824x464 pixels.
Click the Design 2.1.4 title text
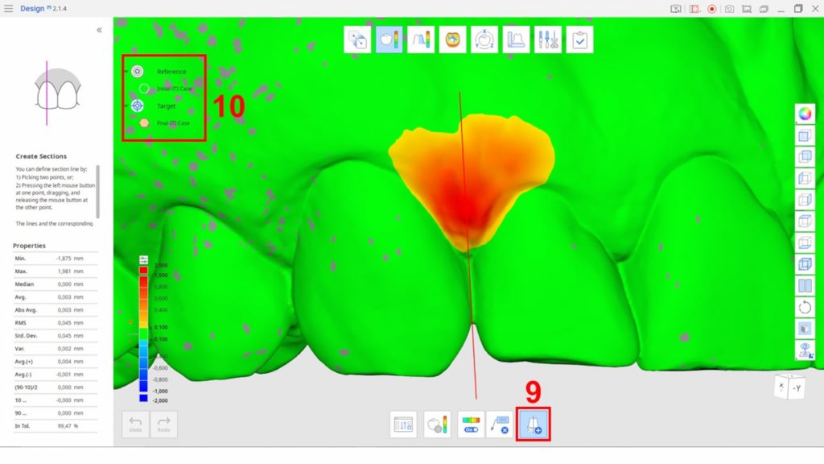pyautogui.click(x=43, y=8)
